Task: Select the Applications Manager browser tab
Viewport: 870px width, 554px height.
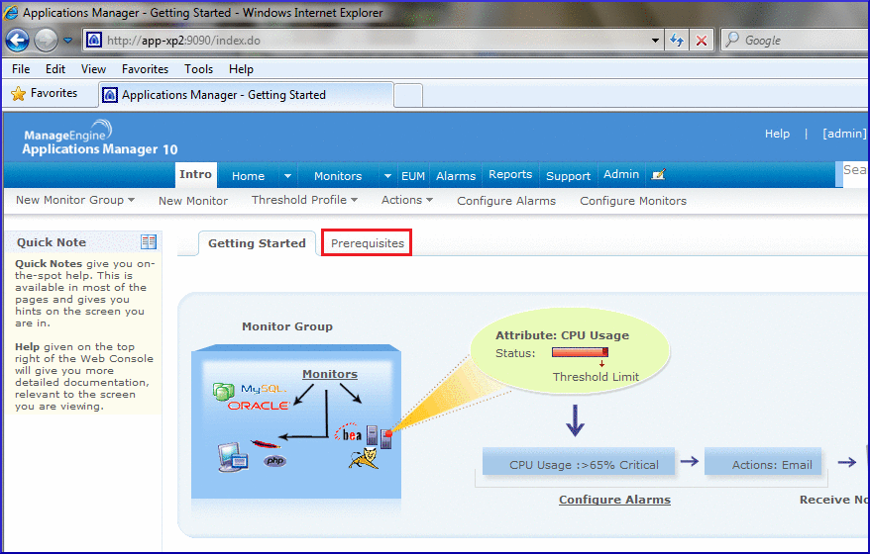Action: (247, 95)
